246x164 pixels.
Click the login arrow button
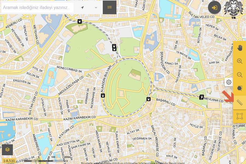[x=215, y=7]
